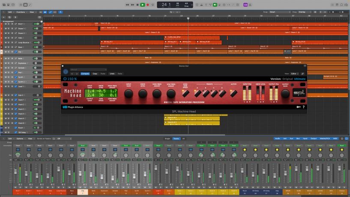Image resolution: width=350 pixels, height=197 pixels.
Task: Open Plugin Alliance help question mark
Action: point(304,107)
